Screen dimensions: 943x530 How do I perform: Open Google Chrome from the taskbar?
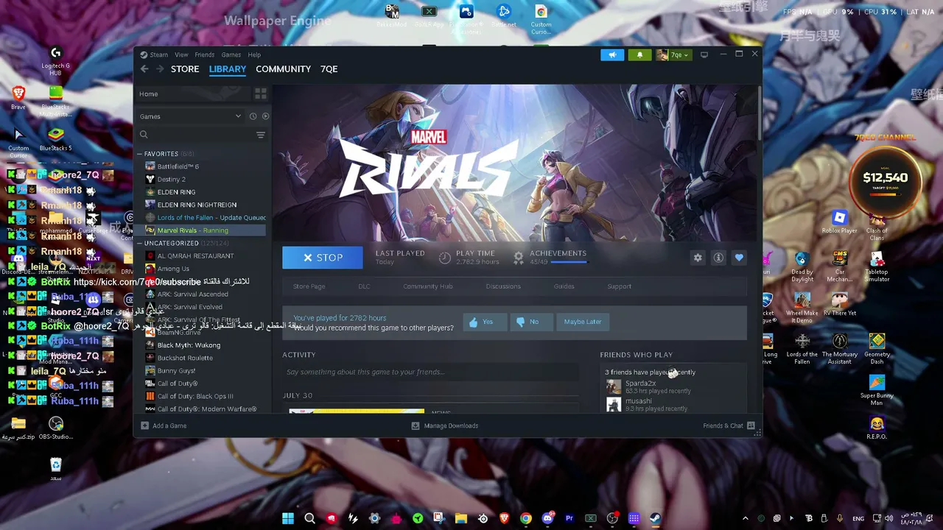point(525,518)
